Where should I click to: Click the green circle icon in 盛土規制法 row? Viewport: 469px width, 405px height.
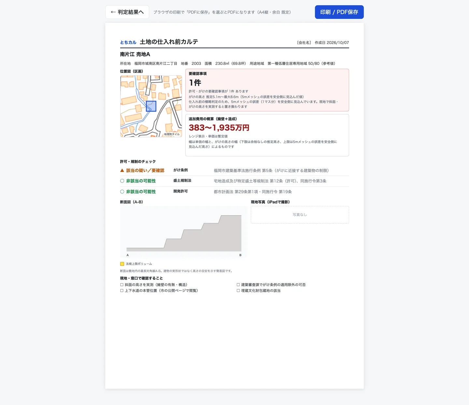(x=122, y=181)
